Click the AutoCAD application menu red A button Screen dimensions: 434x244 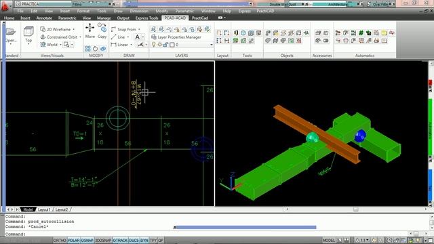point(5,7)
